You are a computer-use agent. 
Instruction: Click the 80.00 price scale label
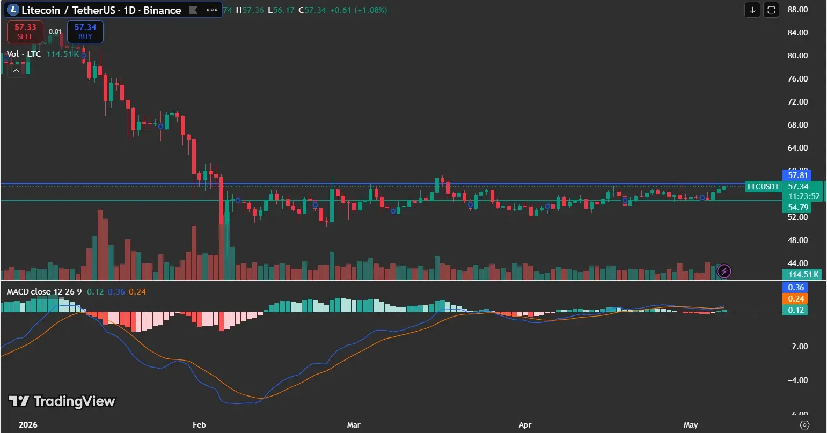pos(797,56)
